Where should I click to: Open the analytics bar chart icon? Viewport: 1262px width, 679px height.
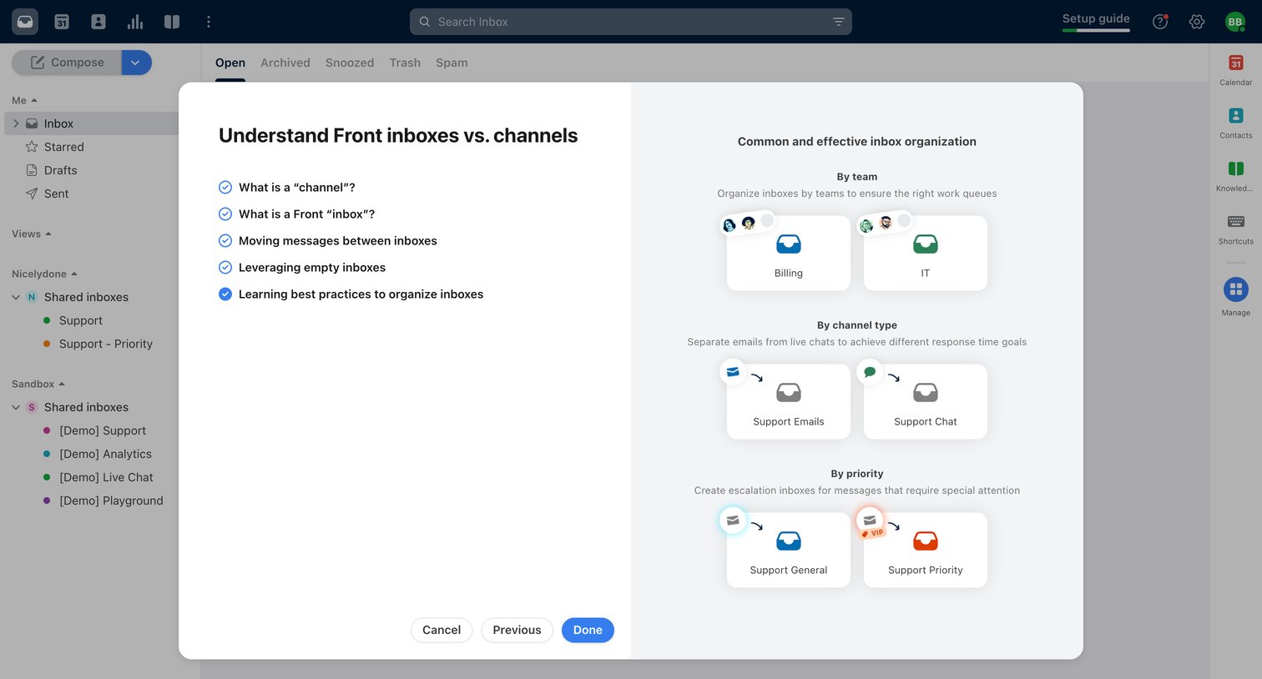point(135,22)
